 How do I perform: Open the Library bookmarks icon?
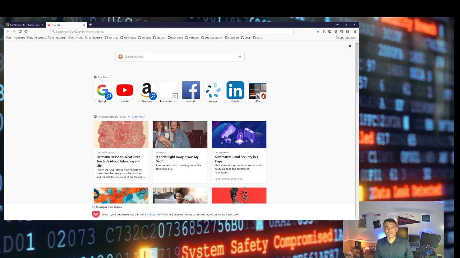[x=324, y=32]
